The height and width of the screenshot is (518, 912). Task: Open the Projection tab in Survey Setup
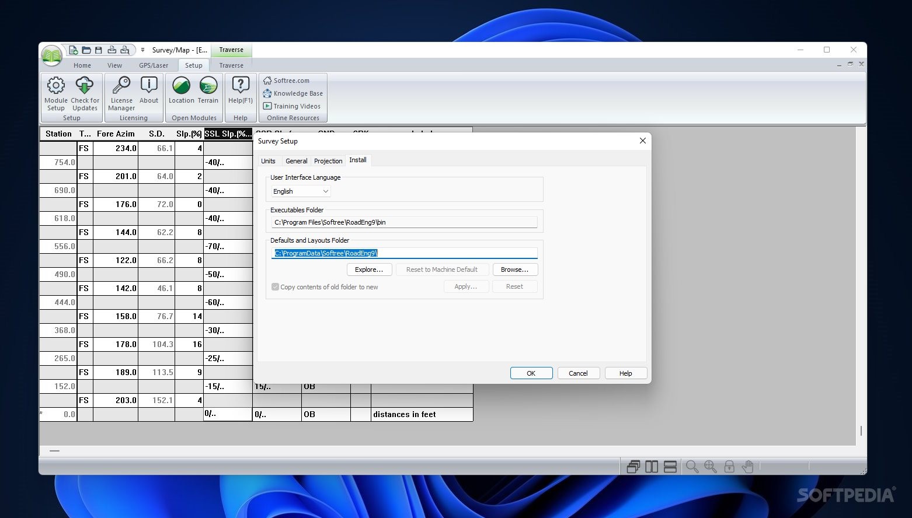coord(328,161)
